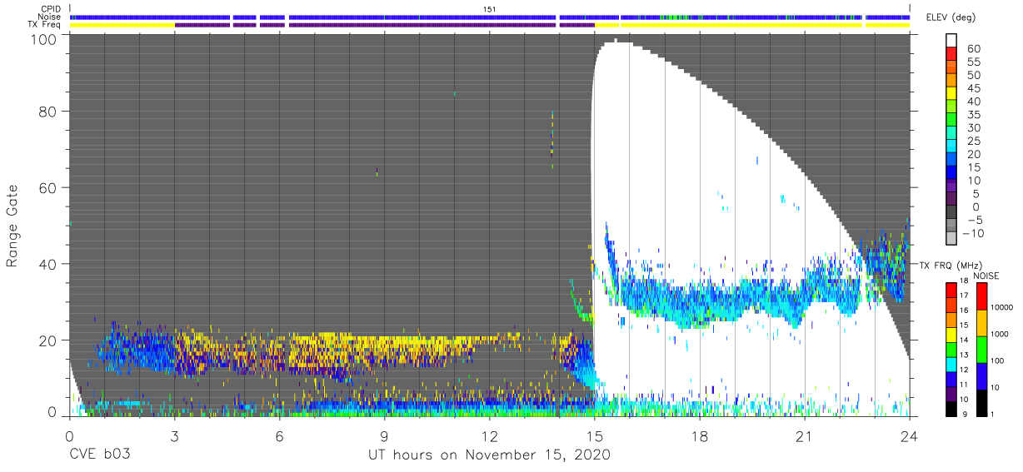Click y-axis tick label 80
1023x472 pixels.
coord(47,112)
